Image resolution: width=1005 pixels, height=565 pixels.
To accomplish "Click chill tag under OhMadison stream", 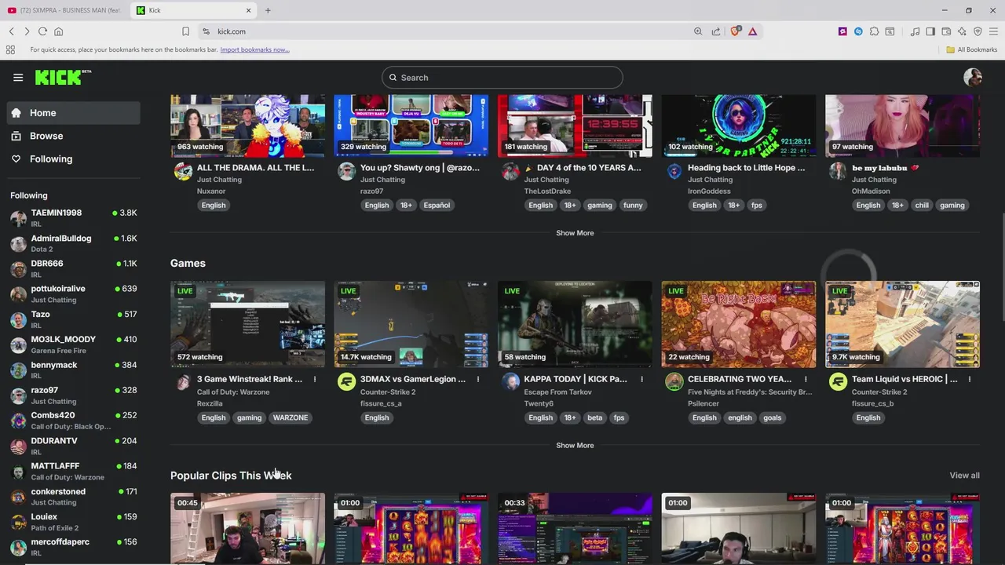I will point(922,206).
